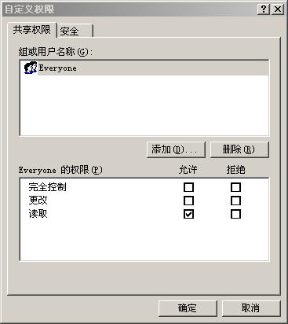
Task: Click the 完全控制 permission label
Action: tap(47, 187)
